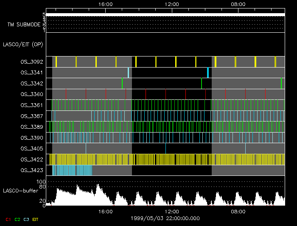Select the OS_3389 row label
This screenshot has width=297, height=226.
tap(31, 127)
